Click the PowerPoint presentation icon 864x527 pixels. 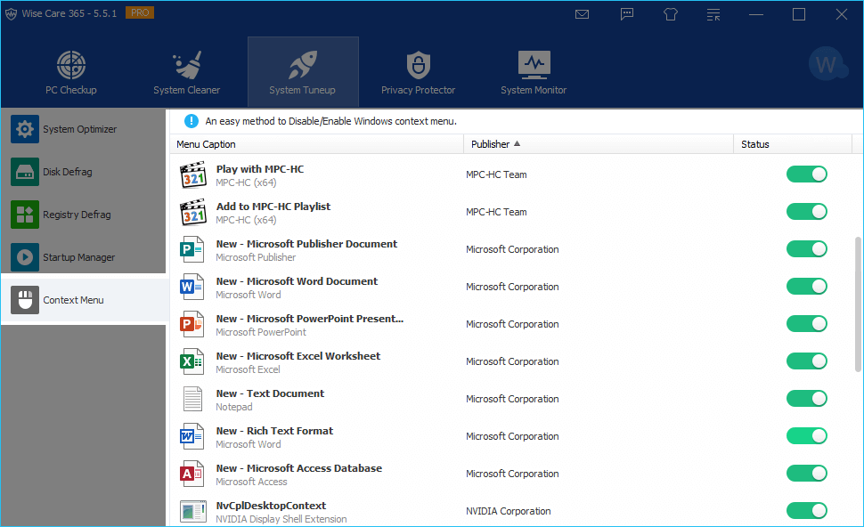click(192, 324)
